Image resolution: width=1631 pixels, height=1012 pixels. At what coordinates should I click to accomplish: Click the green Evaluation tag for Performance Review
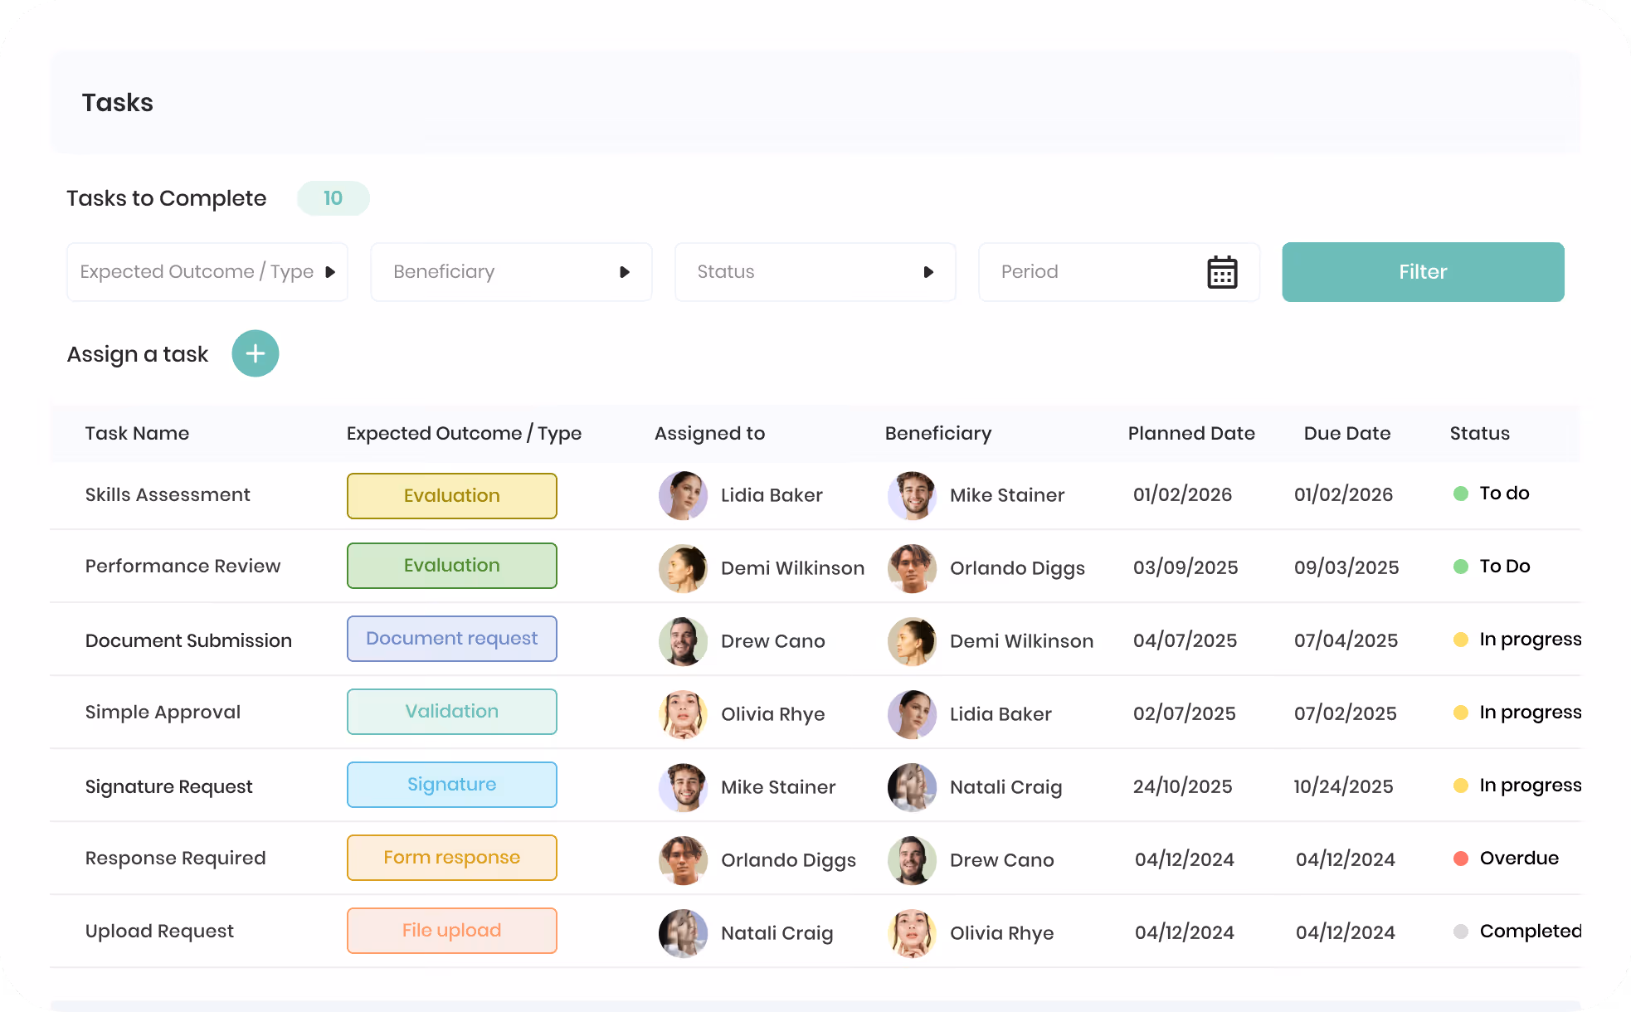452,566
